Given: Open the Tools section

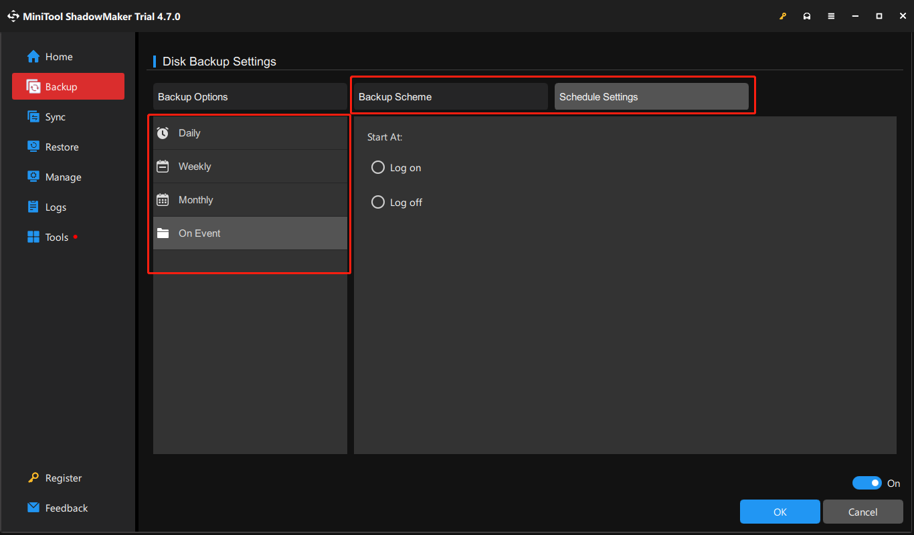Looking at the screenshot, I should pos(56,237).
